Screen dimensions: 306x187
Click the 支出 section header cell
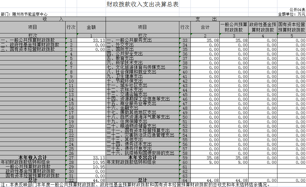(x=206, y=19)
